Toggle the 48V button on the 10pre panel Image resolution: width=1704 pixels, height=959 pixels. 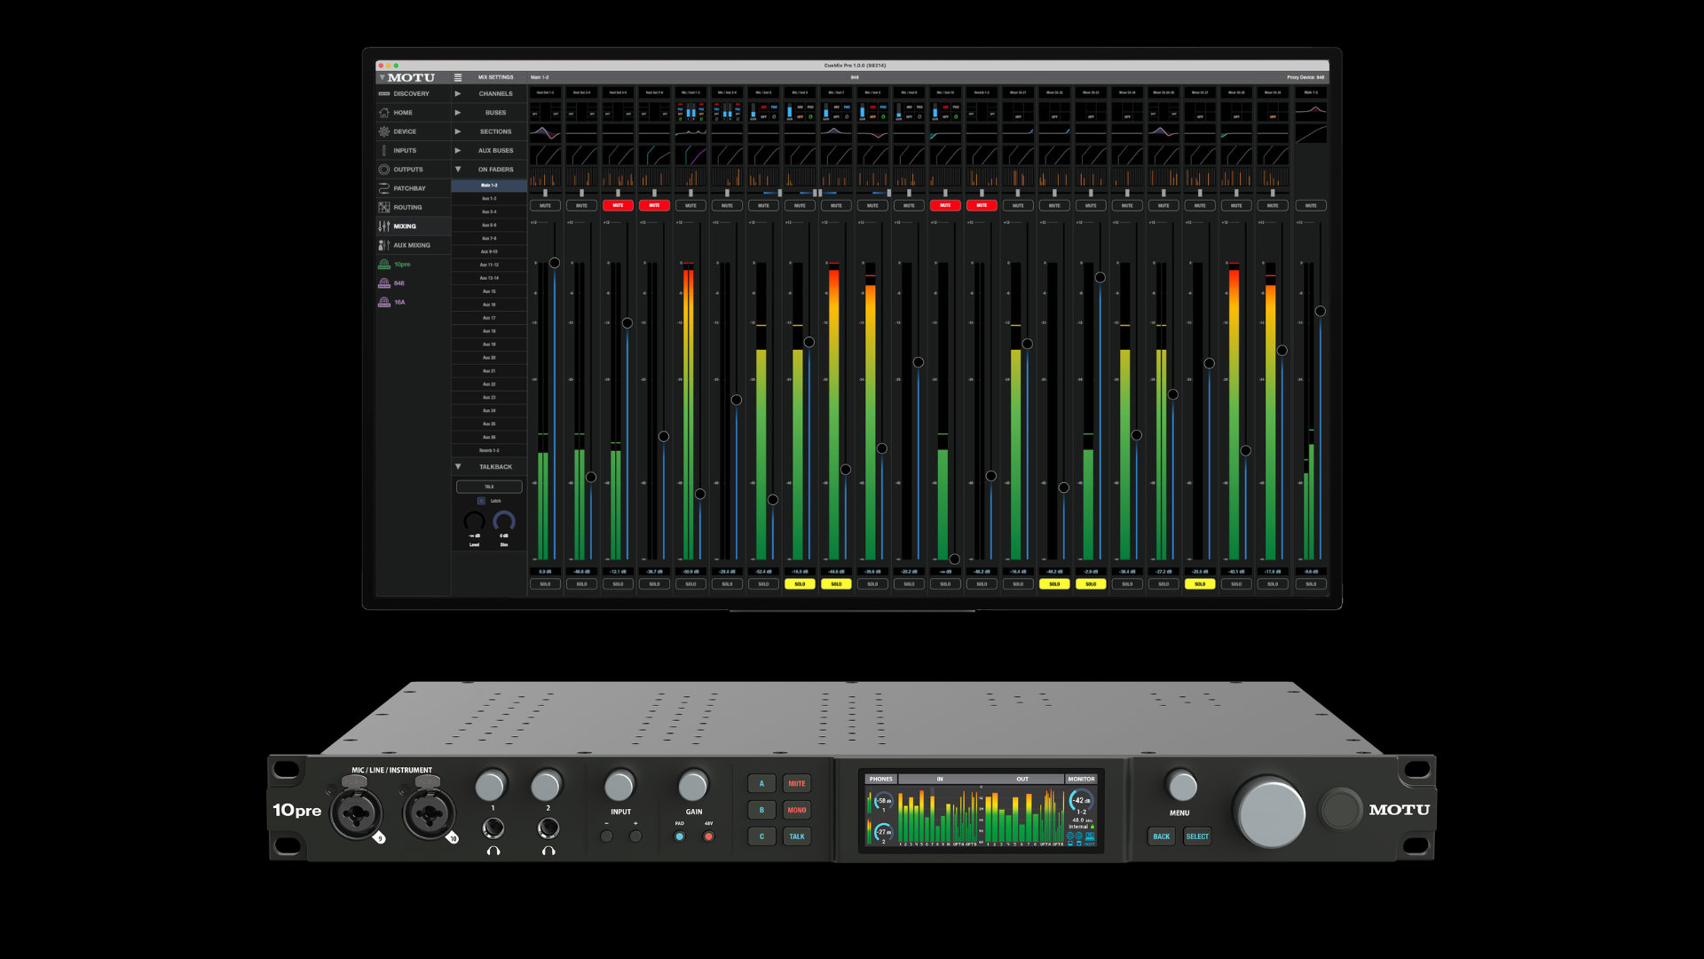(x=708, y=836)
